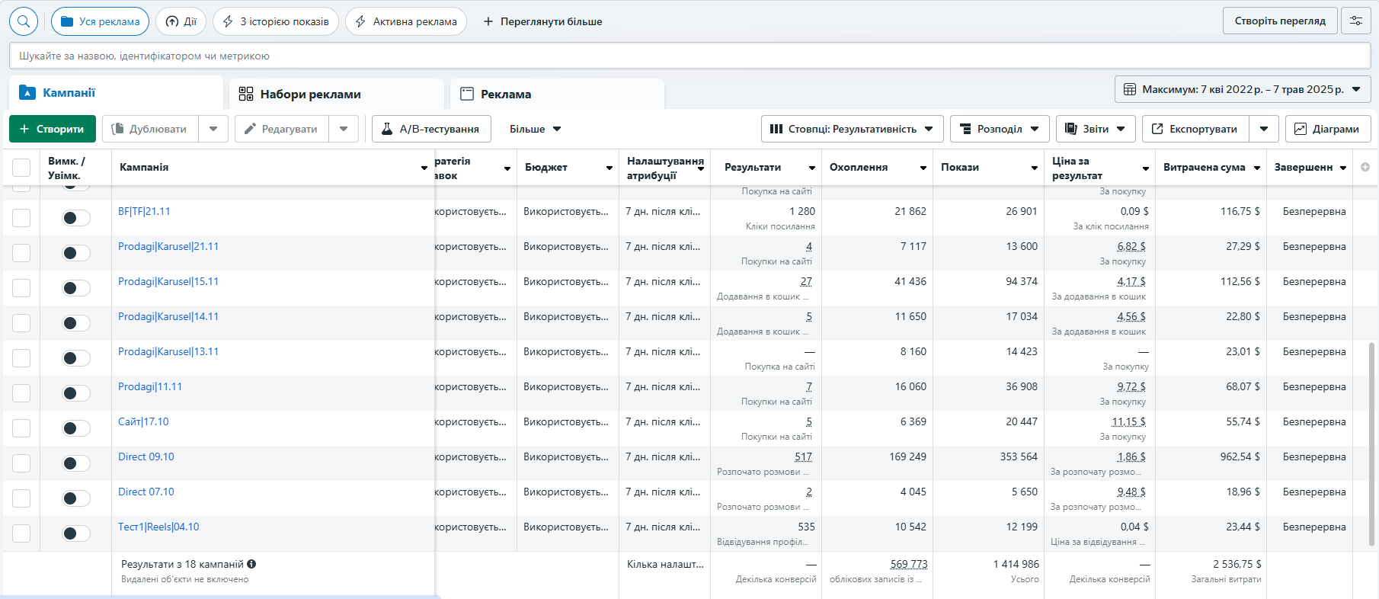Open the Direct 09.10 campaign link
Viewport: 1379px width, 599px height.
146,456
